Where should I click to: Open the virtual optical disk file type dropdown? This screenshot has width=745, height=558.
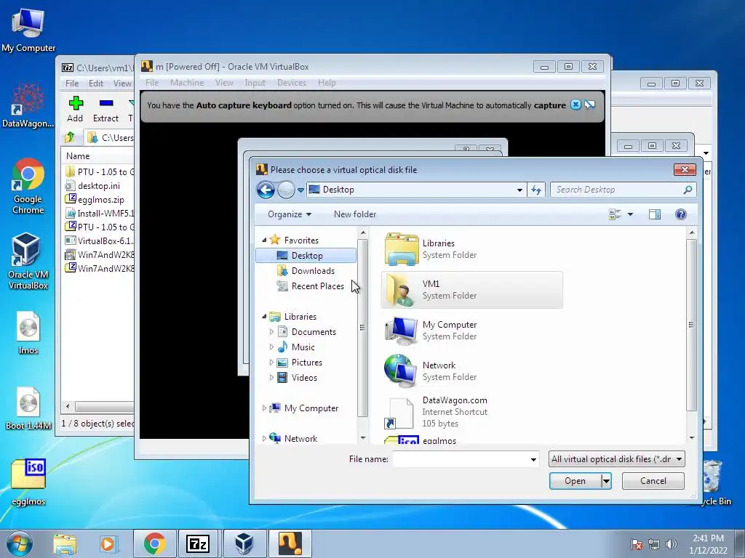click(616, 459)
